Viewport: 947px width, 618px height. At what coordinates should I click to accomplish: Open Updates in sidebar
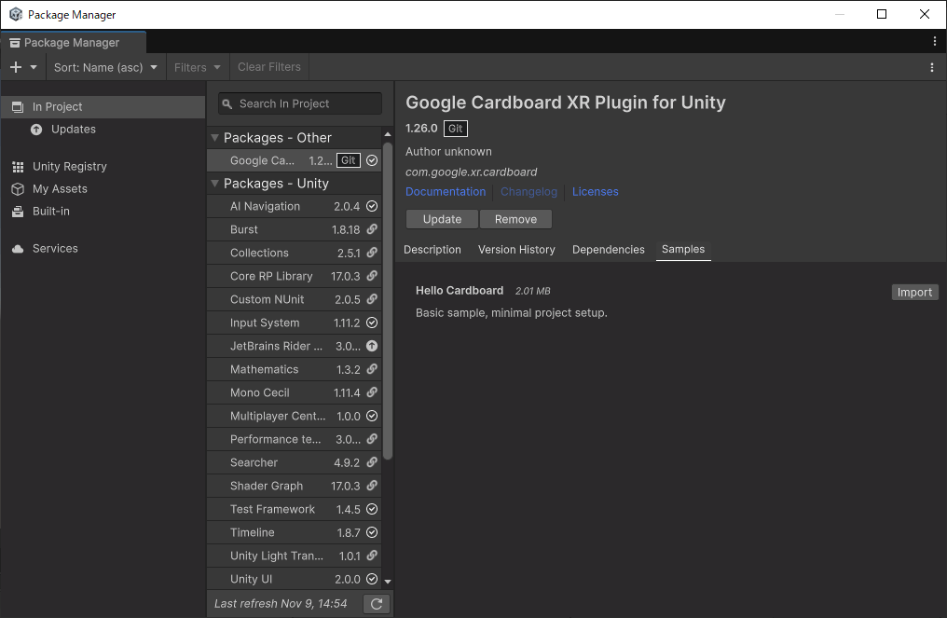103,130
